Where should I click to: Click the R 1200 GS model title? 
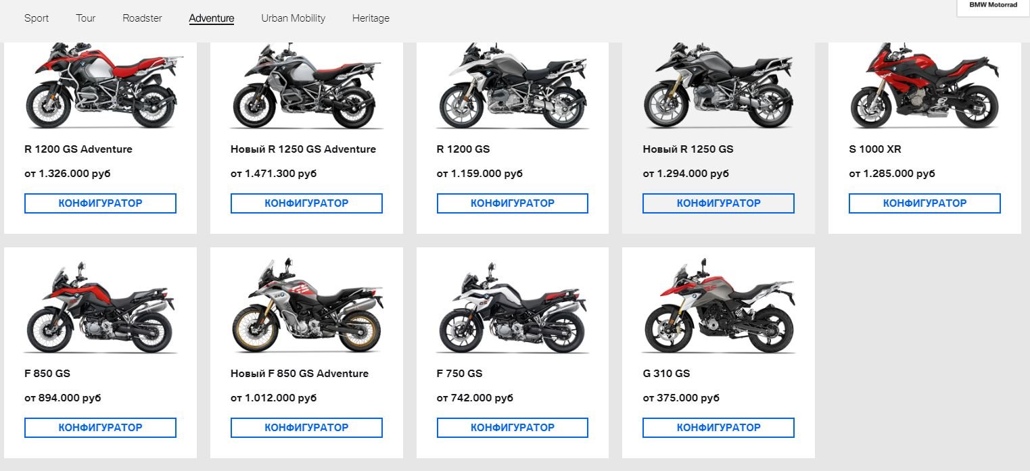coord(463,149)
